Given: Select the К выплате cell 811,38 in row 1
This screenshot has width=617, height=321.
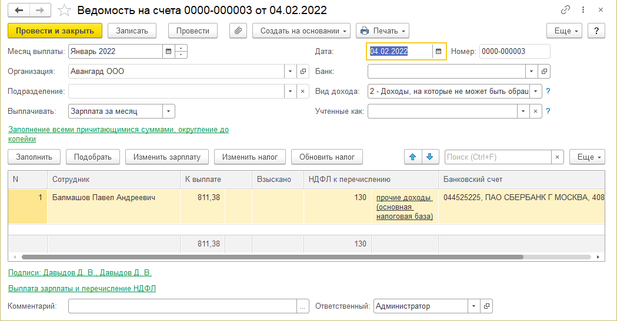Looking at the screenshot, I should 203,207.
